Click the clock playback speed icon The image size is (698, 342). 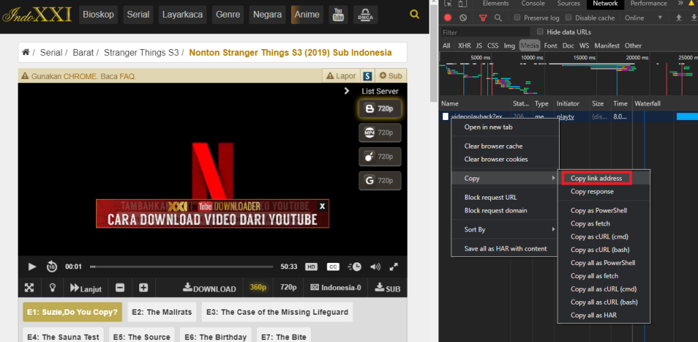pos(354,267)
